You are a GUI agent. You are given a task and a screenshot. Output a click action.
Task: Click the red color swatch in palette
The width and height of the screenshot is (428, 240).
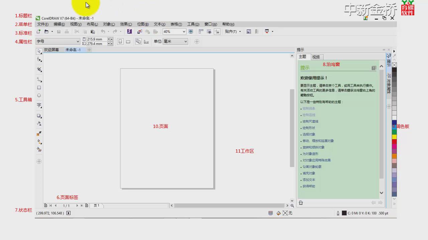click(394, 142)
